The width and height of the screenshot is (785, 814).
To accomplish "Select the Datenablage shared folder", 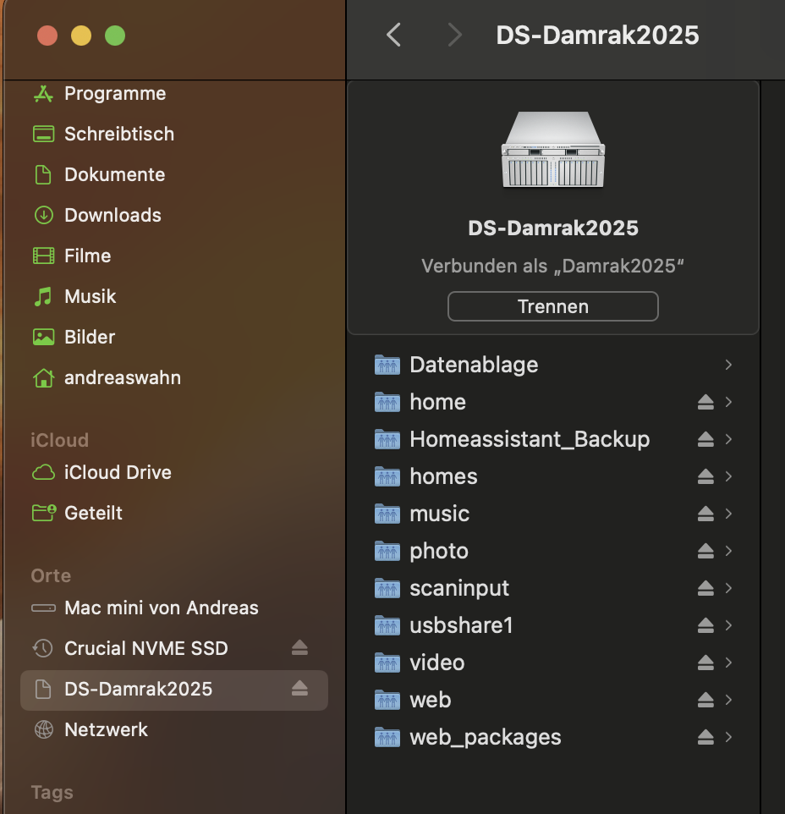I will click(553, 365).
